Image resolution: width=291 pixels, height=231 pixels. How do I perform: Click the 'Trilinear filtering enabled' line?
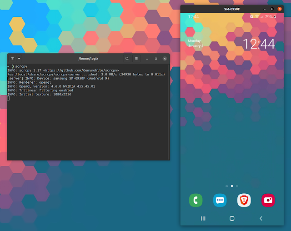(x=40, y=90)
